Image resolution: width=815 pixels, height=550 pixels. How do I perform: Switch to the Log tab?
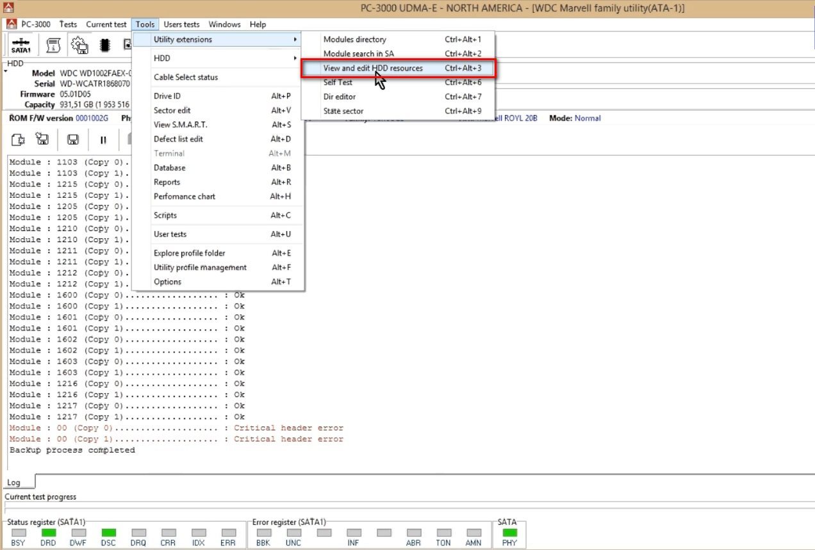[x=14, y=483]
